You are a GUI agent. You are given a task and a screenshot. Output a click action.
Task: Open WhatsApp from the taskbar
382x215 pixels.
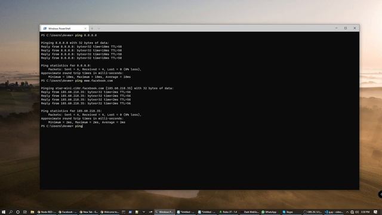click(x=270, y=212)
